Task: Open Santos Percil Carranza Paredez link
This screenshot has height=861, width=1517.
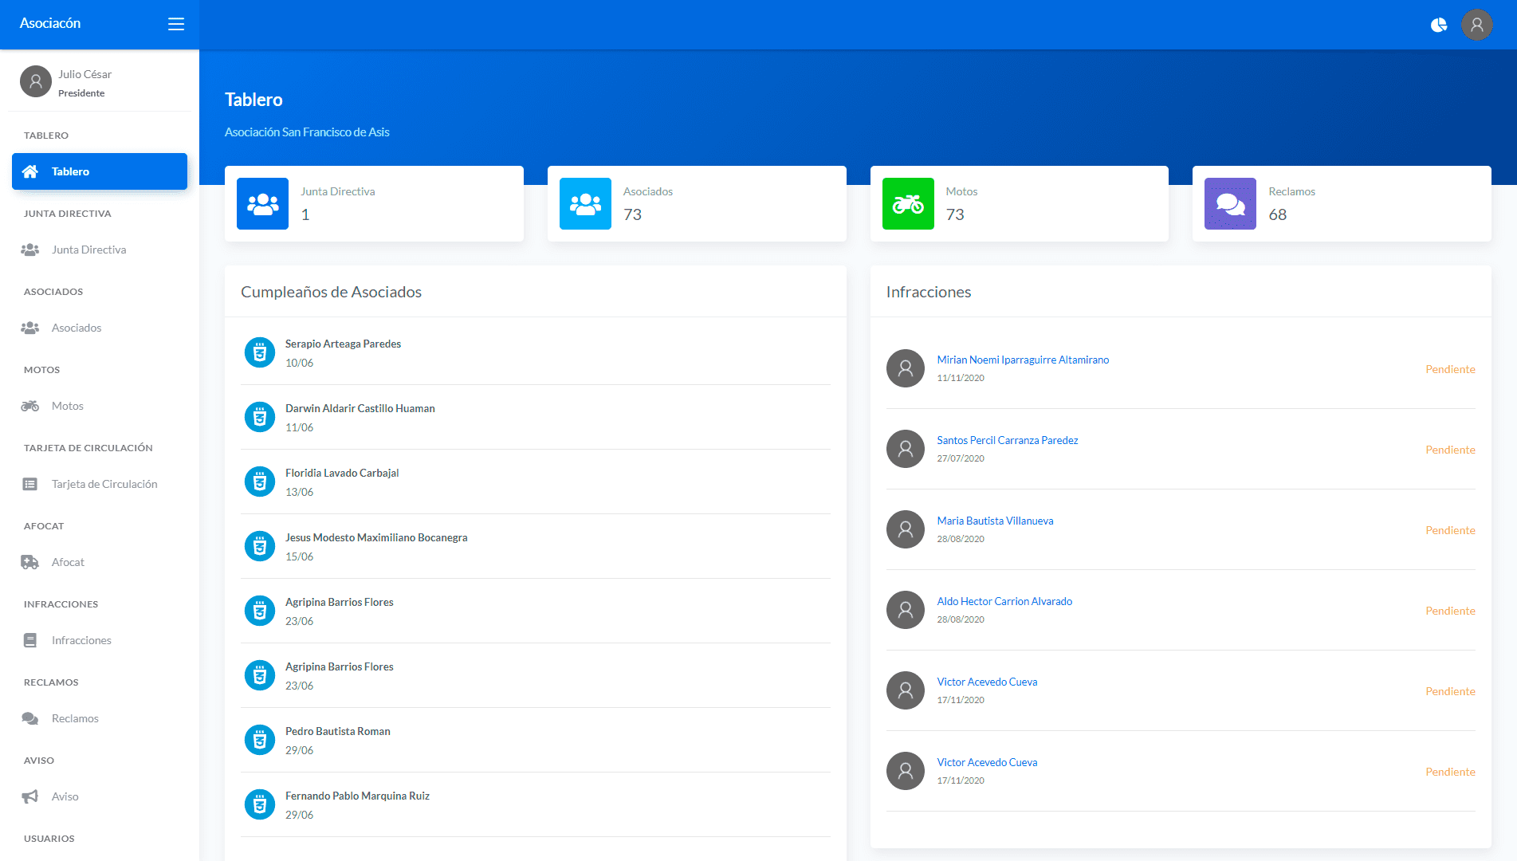Action: coord(1008,440)
